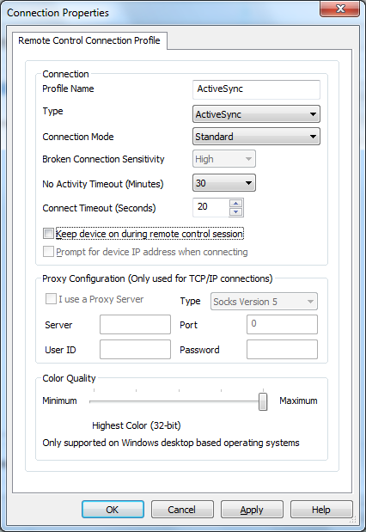Click the Profile Name text field

256,89
